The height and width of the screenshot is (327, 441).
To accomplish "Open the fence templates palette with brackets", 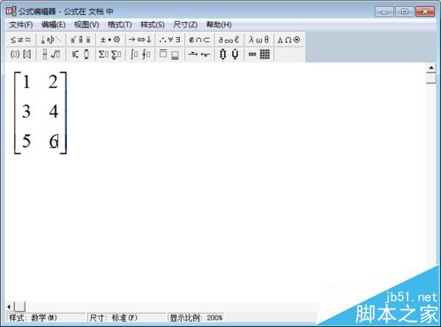I will coord(20,55).
